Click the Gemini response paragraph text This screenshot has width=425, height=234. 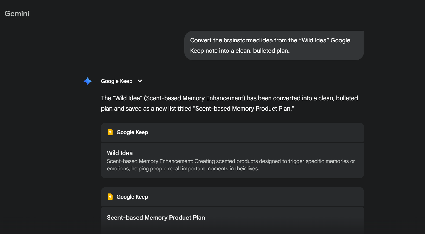coord(229,103)
